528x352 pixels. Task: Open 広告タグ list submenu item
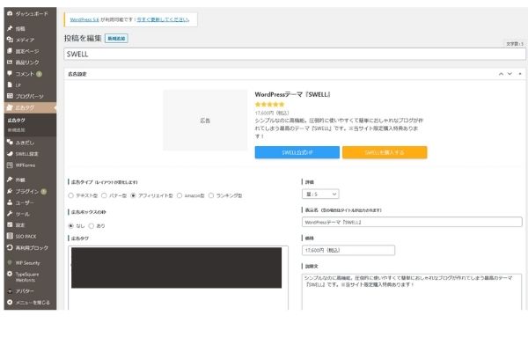tap(16, 121)
